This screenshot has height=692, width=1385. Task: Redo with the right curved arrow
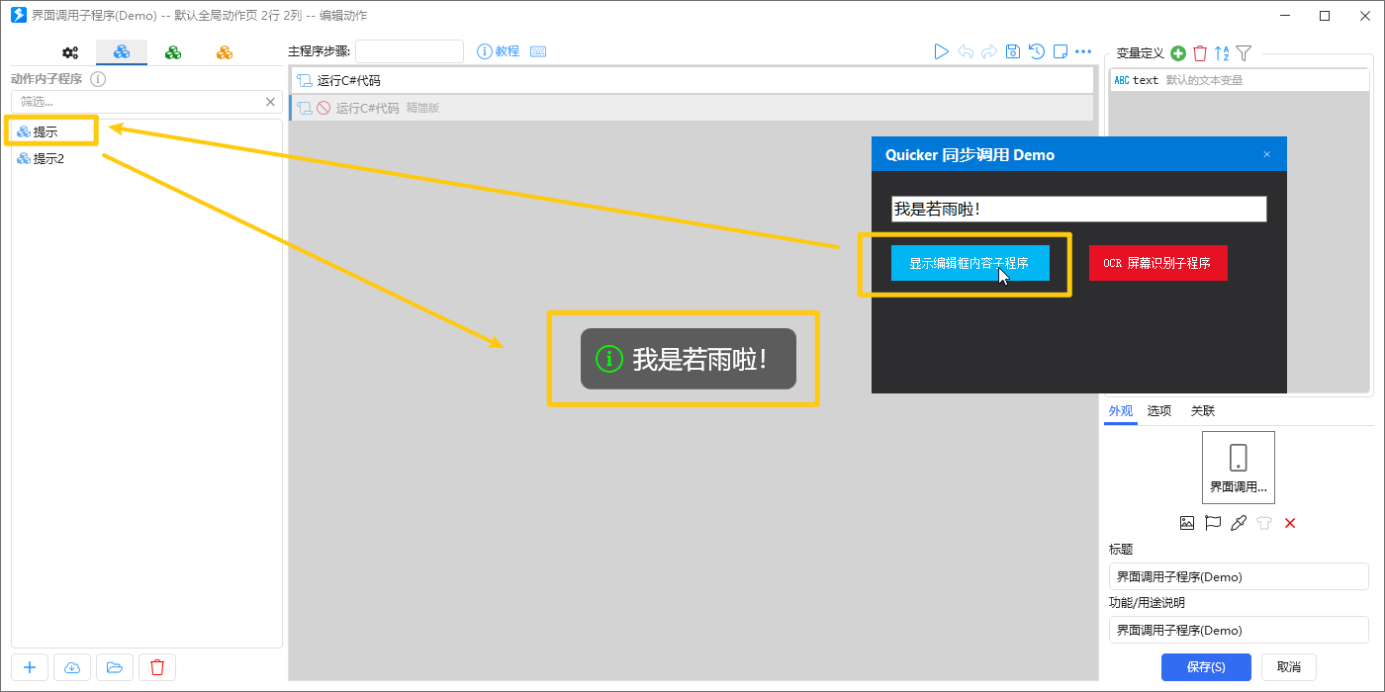[x=989, y=51]
